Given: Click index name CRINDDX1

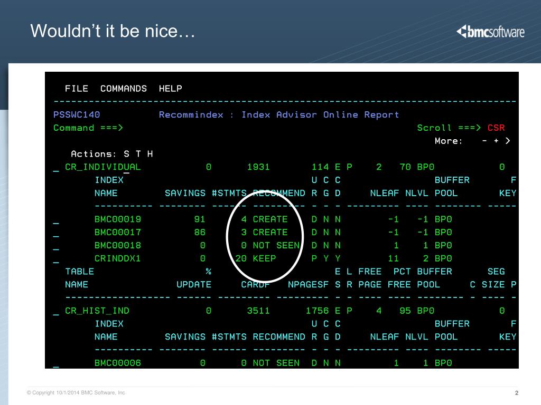Looking at the screenshot, I should [x=118, y=258].
